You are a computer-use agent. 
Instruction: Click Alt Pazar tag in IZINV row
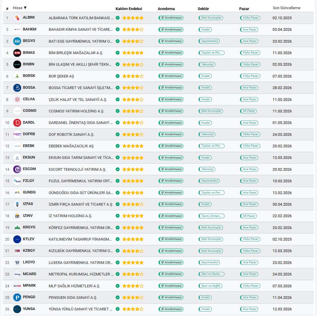pos(249,216)
